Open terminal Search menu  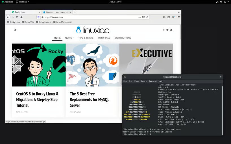[144, 81]
